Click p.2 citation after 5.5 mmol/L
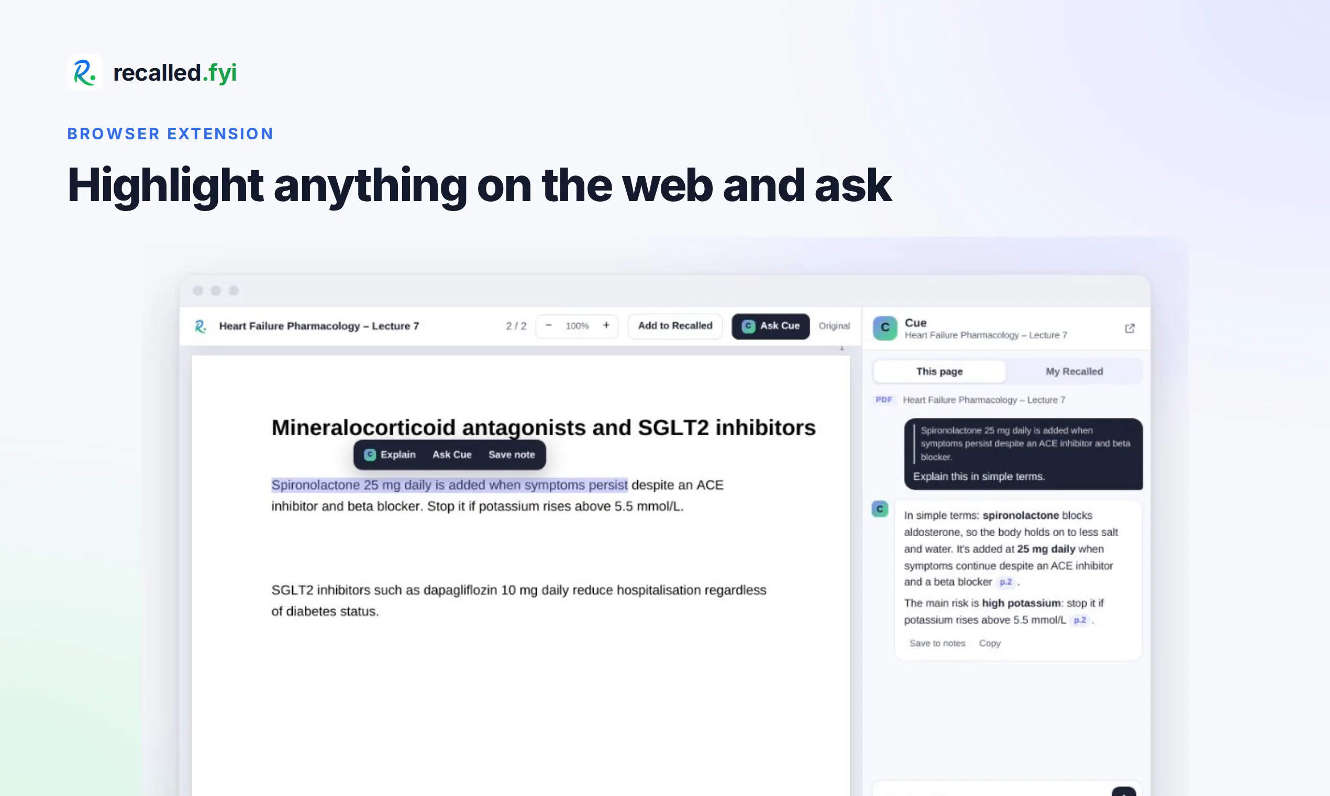1330x796 pixels. 1080,620
